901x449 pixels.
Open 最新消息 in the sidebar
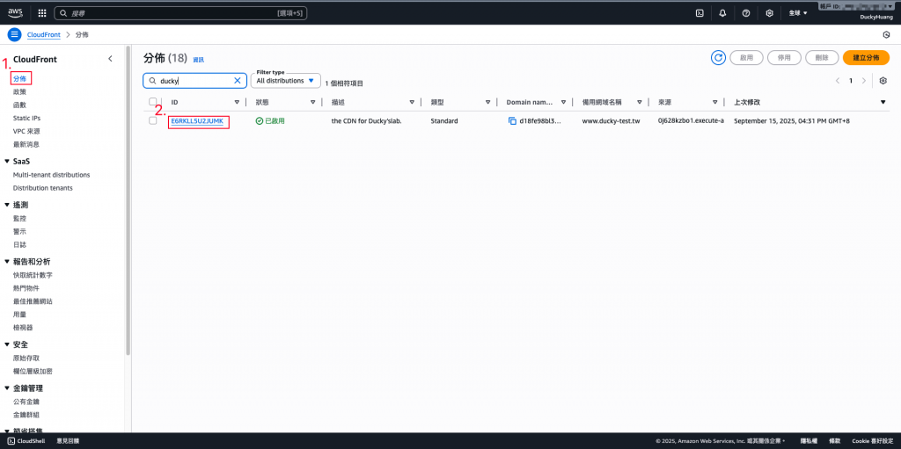(26, 145)
